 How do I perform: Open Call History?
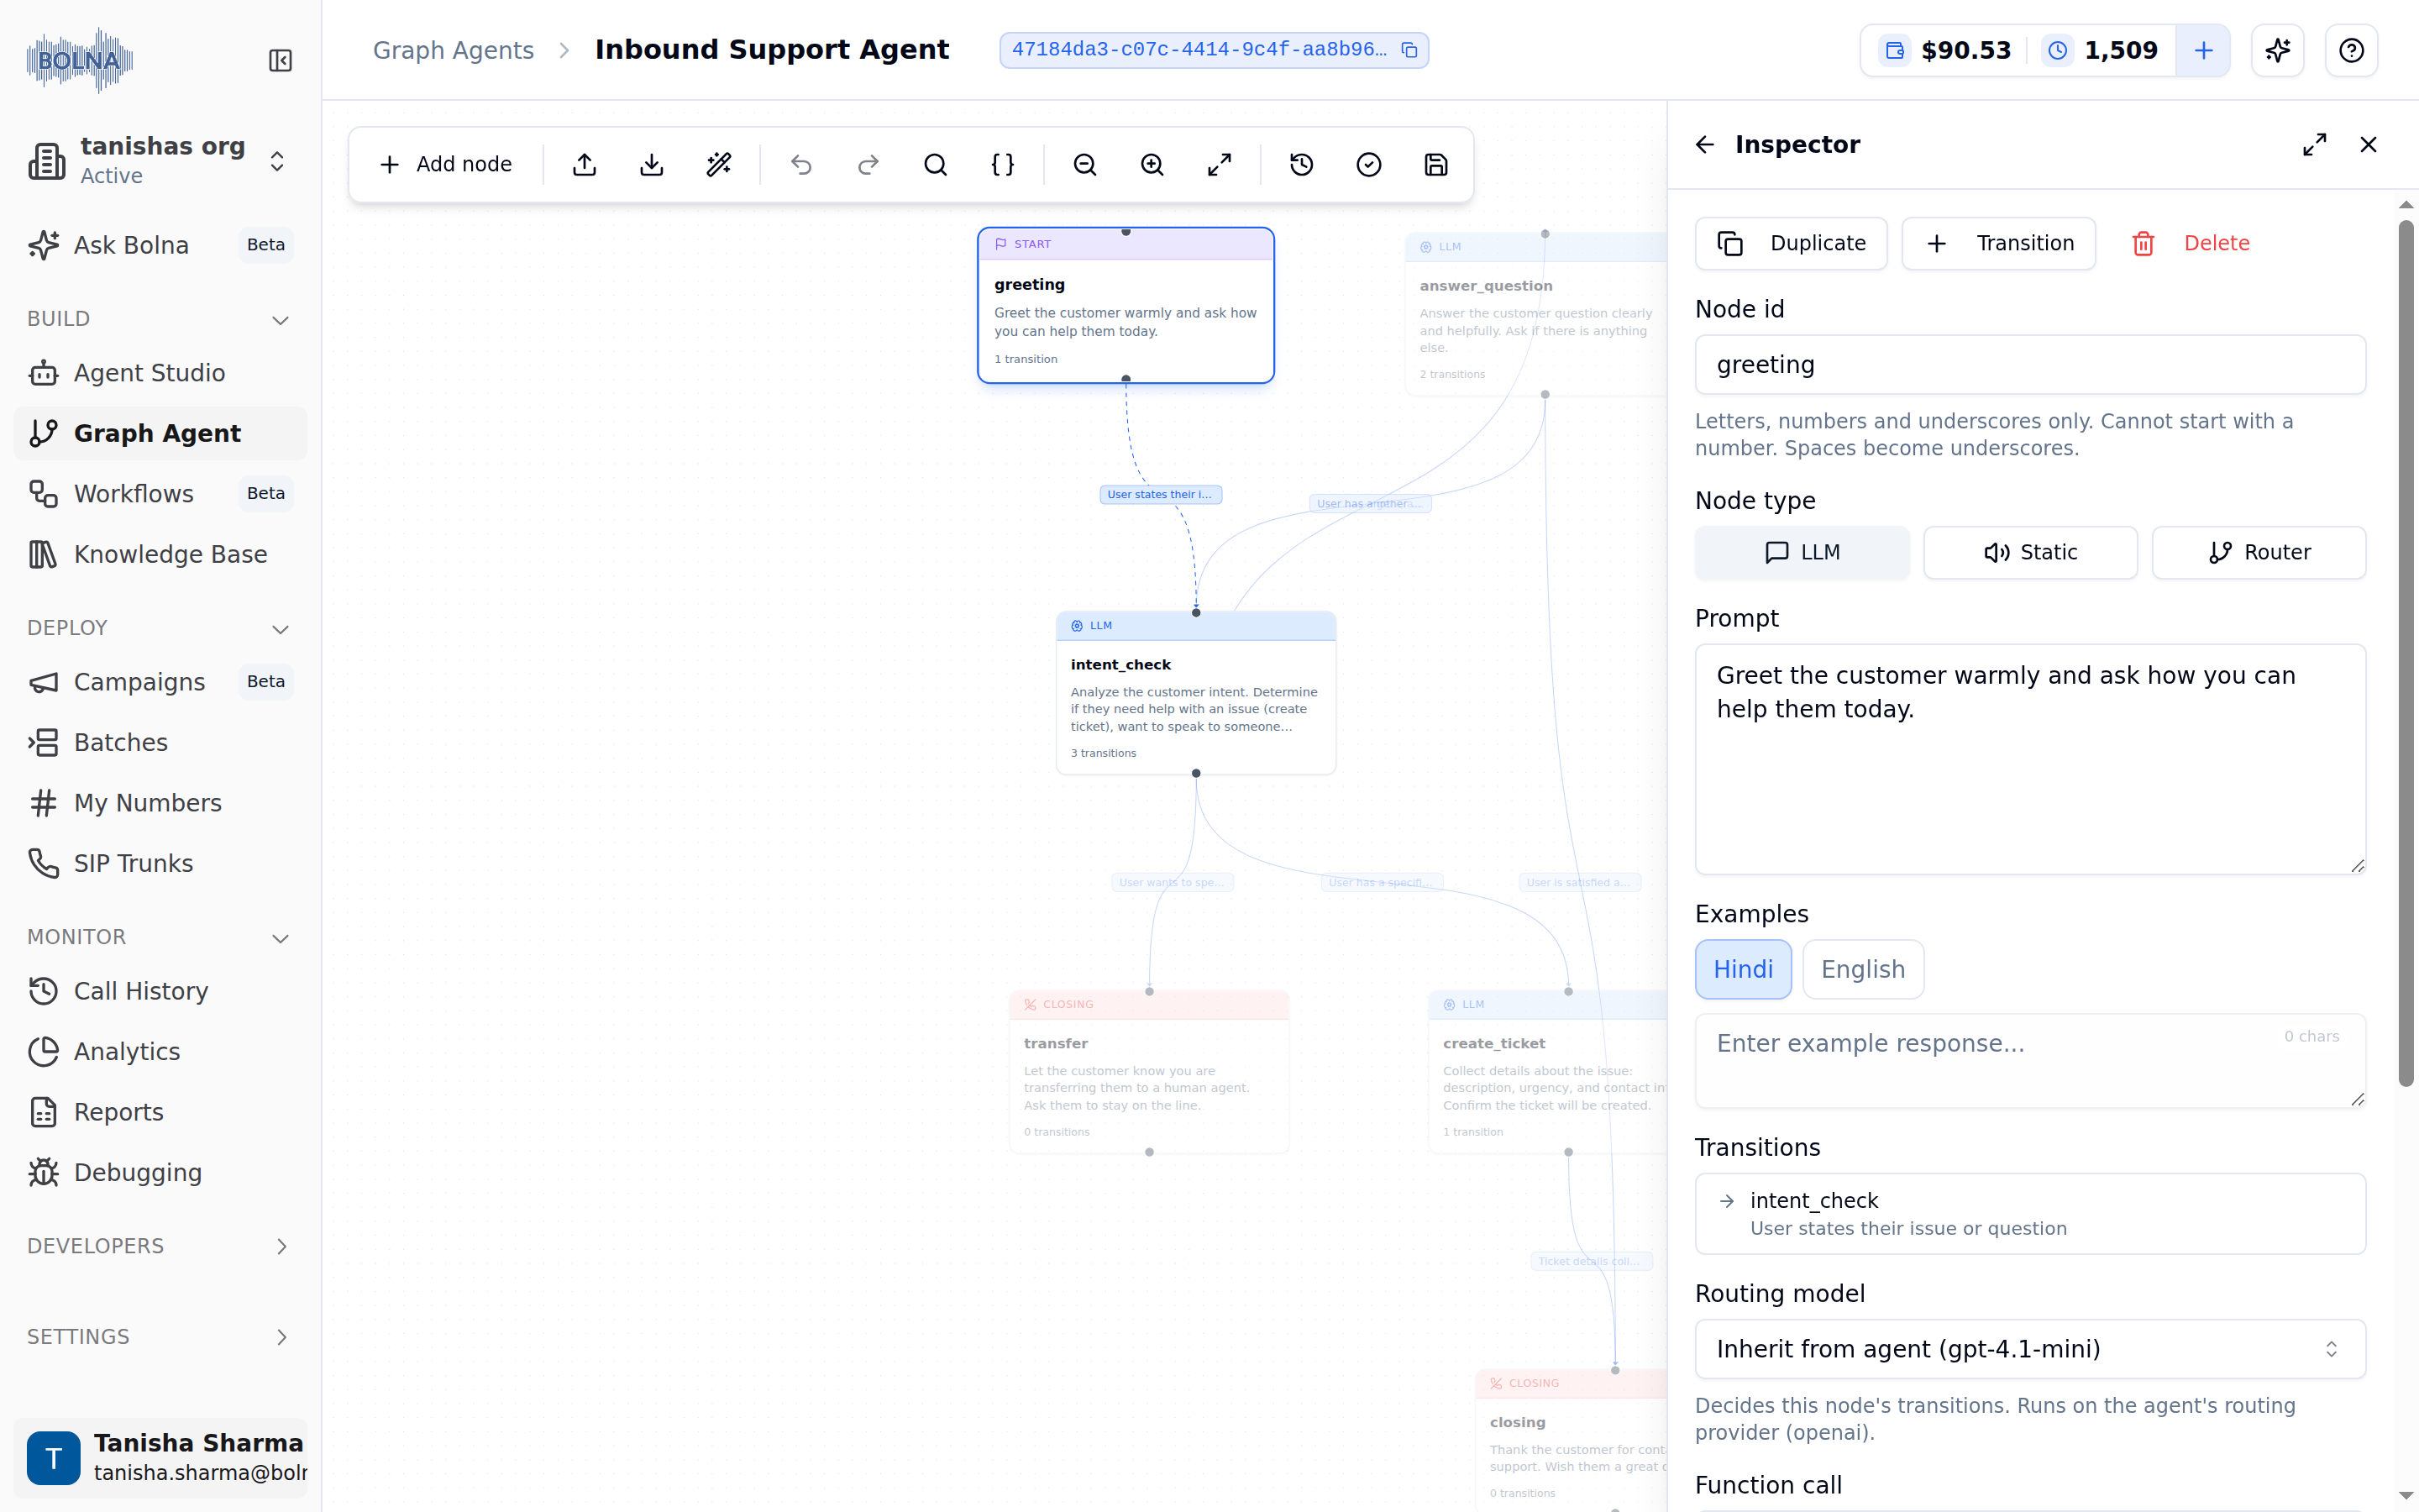coord(160,991)
